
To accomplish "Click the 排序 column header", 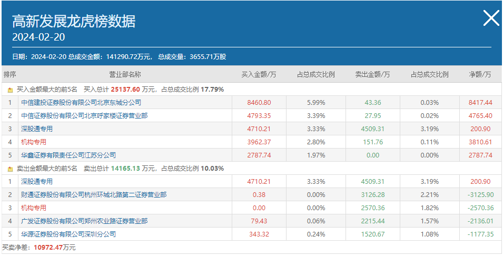I will tap(9, 75).
